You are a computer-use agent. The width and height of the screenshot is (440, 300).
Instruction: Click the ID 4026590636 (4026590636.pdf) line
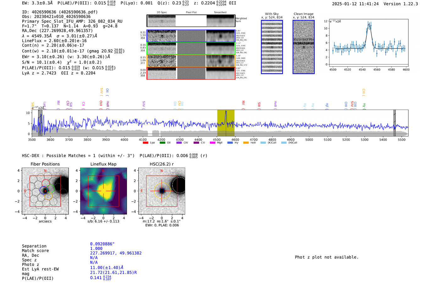pyautogui.click(x=60, y=12)
